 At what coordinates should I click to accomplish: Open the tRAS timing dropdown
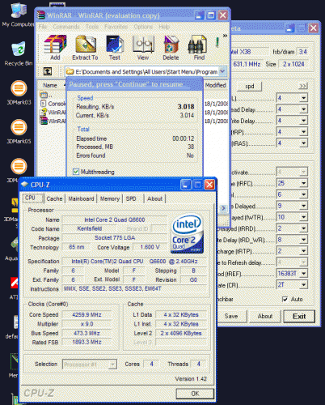(x=303, y=143)
